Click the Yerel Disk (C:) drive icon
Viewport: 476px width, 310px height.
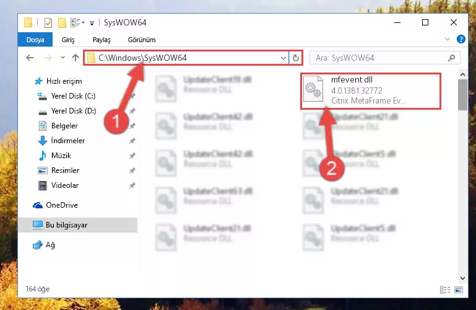(x=42, y=96)
